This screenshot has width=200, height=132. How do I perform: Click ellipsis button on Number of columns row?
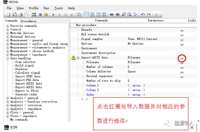tap(182, 68)
